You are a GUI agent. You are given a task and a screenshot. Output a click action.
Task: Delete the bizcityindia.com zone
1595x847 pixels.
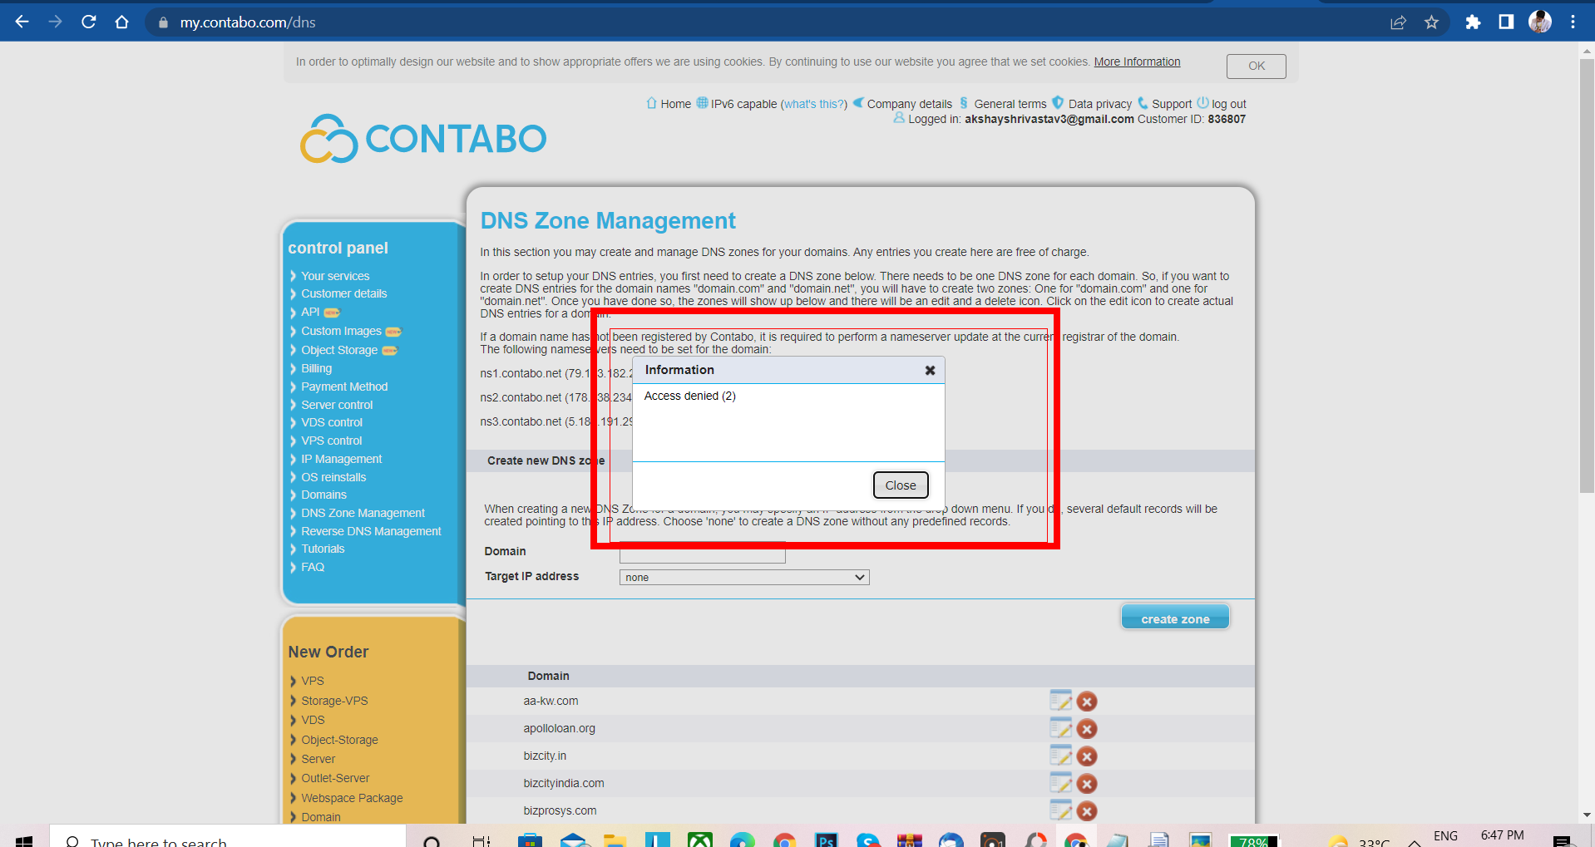click(1086, 784)
